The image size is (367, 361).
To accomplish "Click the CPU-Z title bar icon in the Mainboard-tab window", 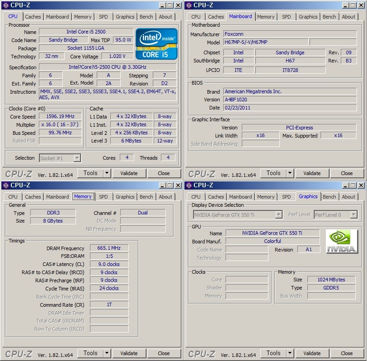I will [x=189, y=5].
